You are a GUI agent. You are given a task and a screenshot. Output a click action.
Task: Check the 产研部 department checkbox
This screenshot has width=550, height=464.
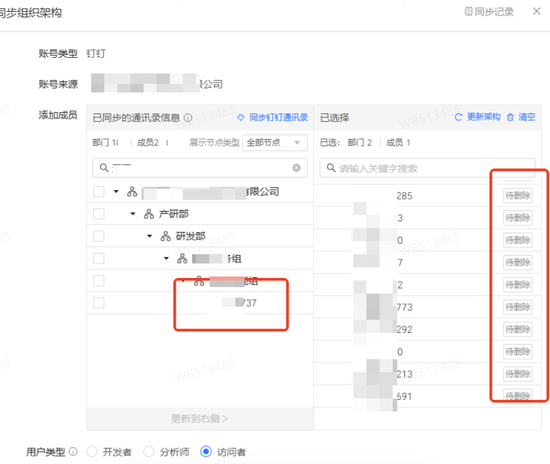pos(98,214)
